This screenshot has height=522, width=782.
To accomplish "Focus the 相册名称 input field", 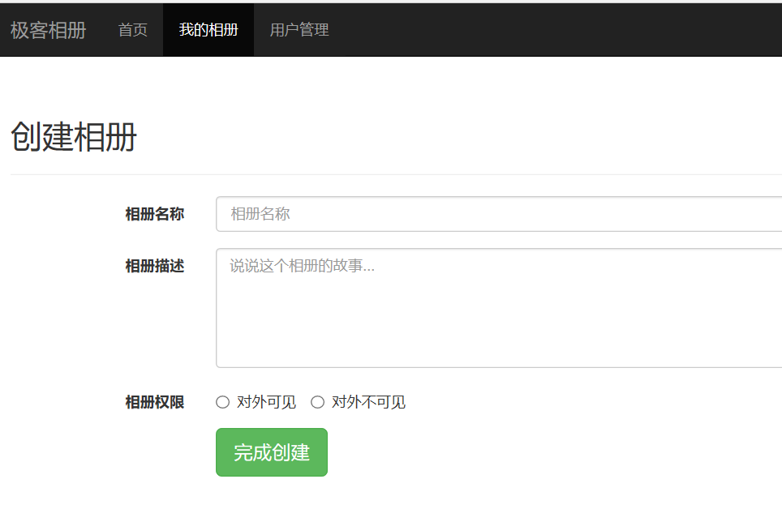I will pos(499,214).
